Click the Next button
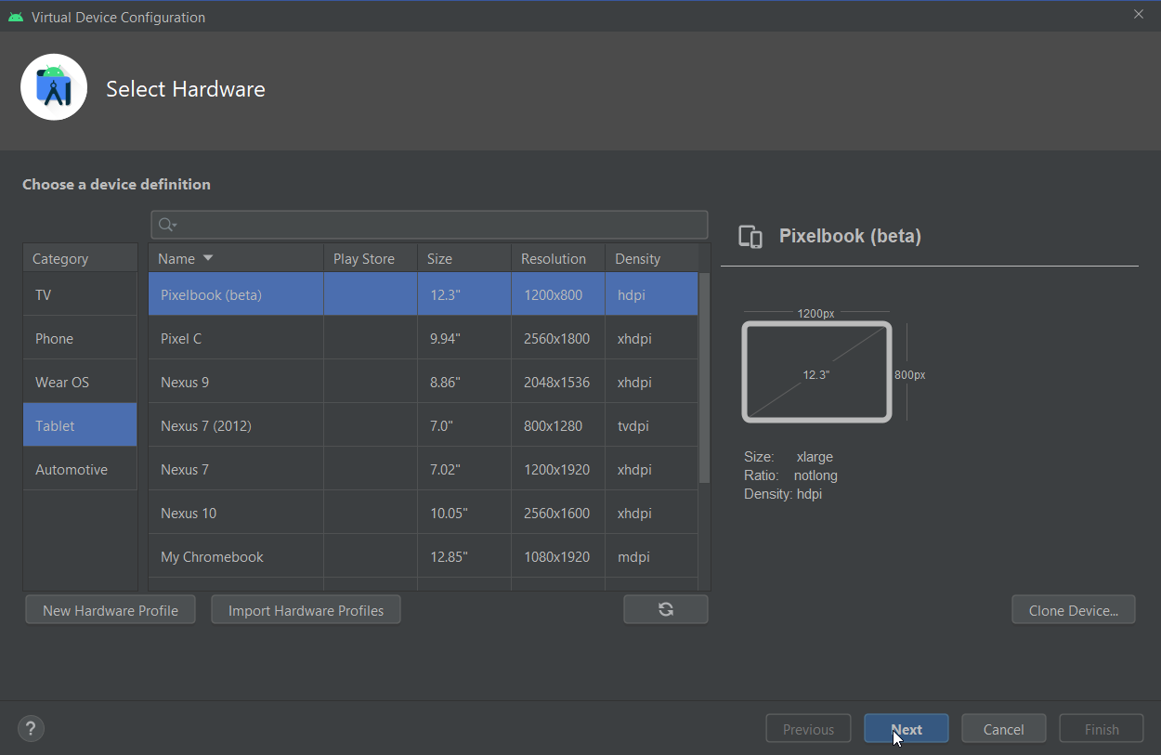The height and width of the screenshot is (755, 1161). click(x=907, y=729)
